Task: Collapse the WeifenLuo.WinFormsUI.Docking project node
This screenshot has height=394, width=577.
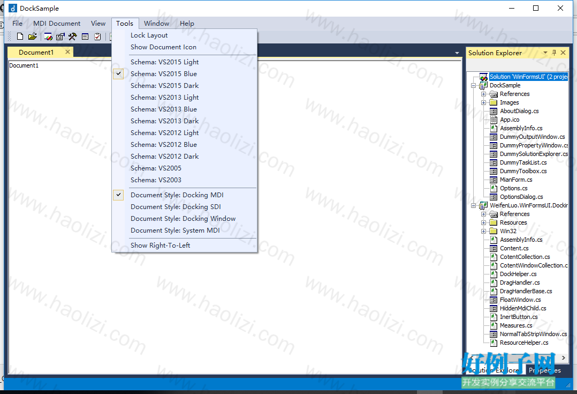Action: pyautogui.click(x=474, y=206)
